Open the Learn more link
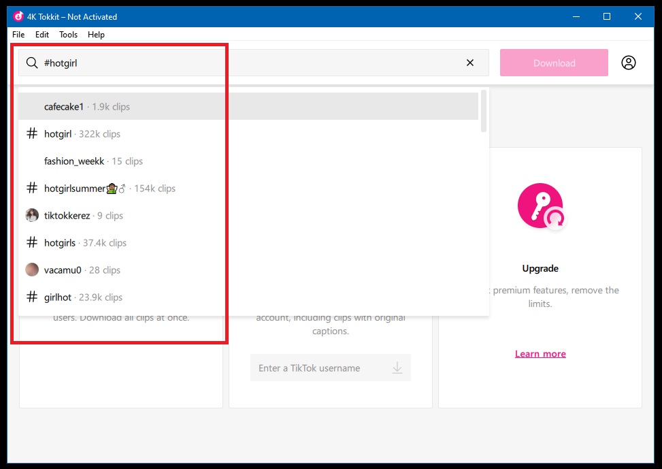Image resolution: width=662 pixels, height=469 pixels. pos(540,353)
